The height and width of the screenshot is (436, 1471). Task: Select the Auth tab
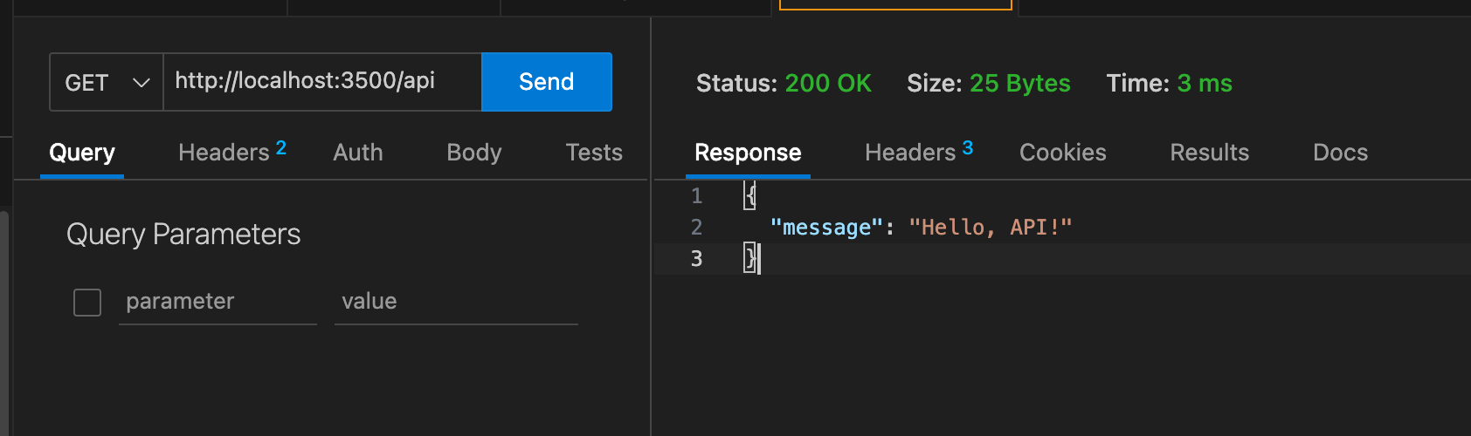[358, 153]
